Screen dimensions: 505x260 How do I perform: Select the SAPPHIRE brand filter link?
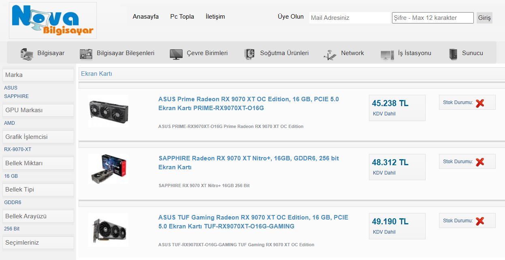coord(16,96)
